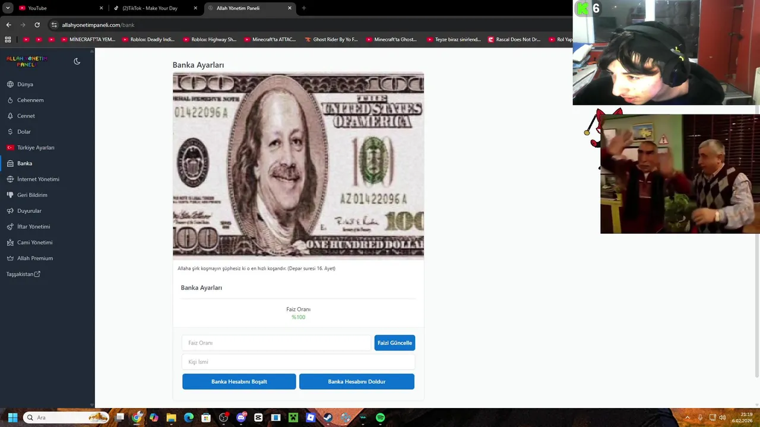Open the Windows Start menu
This screenshot has height=427, width=760.
(12, 418)
